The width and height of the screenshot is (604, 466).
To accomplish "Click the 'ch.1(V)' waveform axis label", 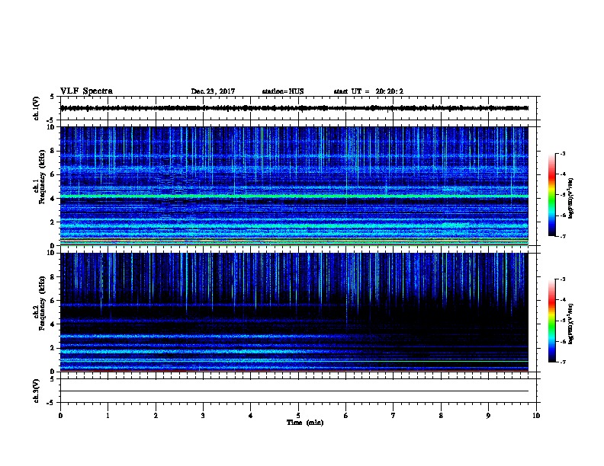I will [37, 108].
